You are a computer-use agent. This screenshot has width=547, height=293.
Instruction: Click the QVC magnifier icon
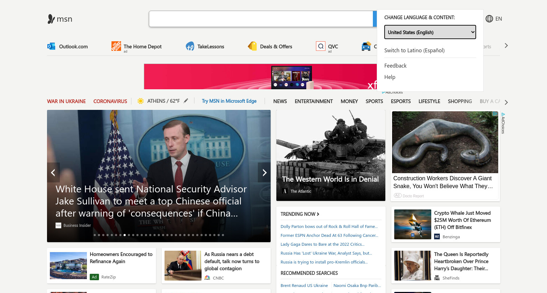(321, 46)
